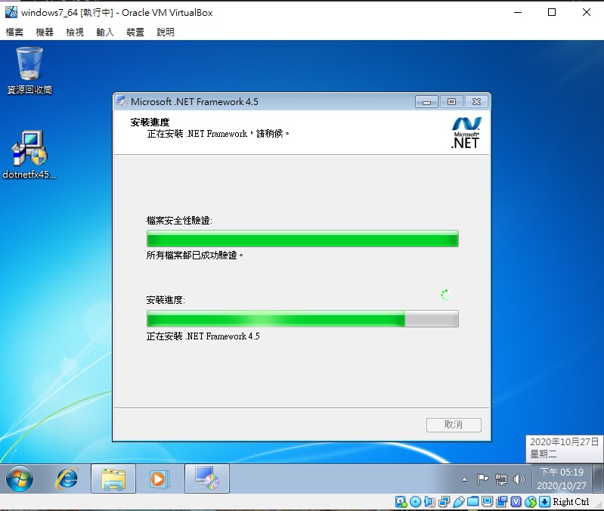Screen dimensions: 604x511
Task: Select the dotnetfx45 installer desktop icon
Action: coord(29,155)
